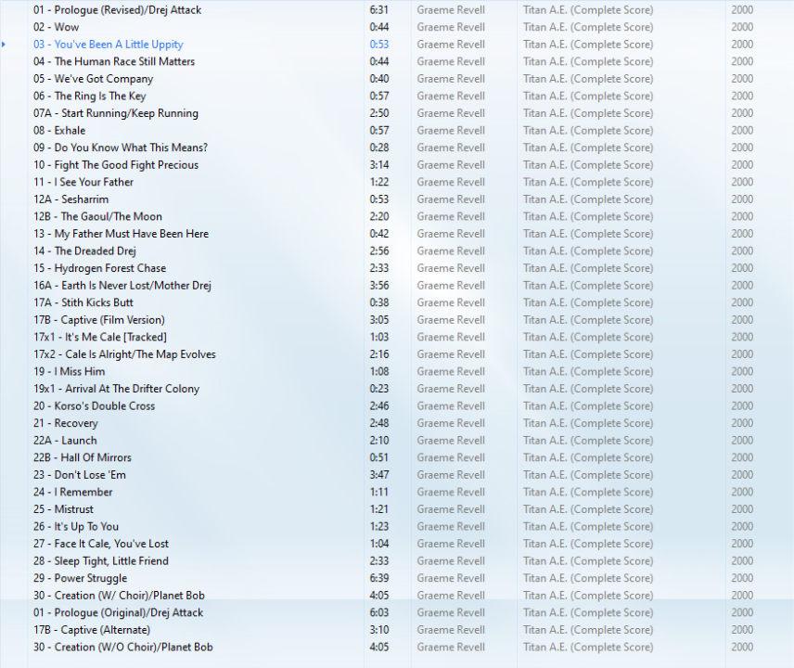Select '06 - The Ring Is The Key'
This screenshot has height=668, width=794.
tap(90, 96)
